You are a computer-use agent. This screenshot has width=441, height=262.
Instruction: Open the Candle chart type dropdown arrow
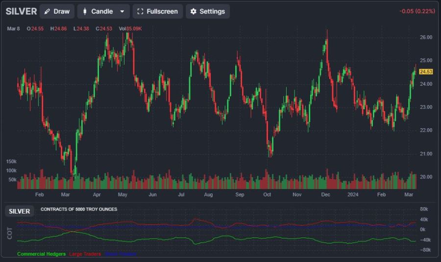(x=122, y=11)
